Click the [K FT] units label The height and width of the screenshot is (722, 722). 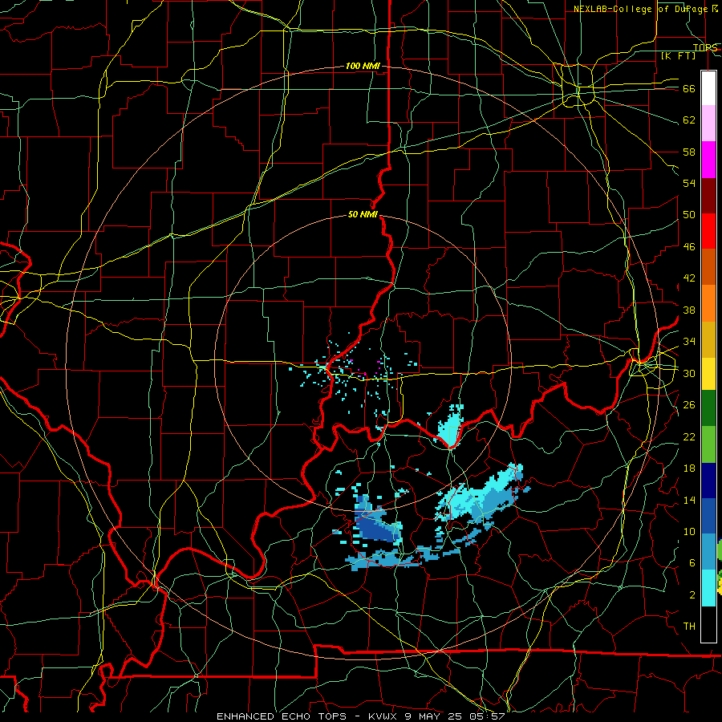pyautogui.click(x=678, y=56)
